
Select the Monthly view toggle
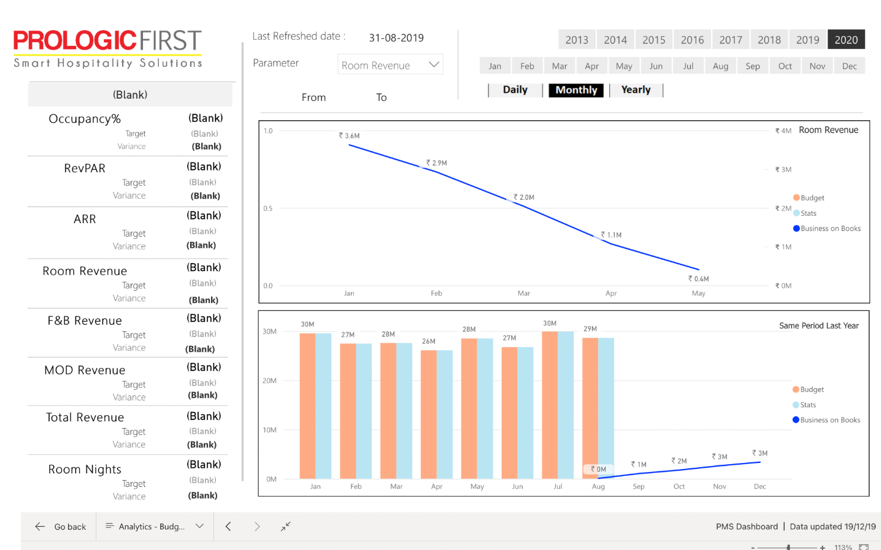(576, 90)
